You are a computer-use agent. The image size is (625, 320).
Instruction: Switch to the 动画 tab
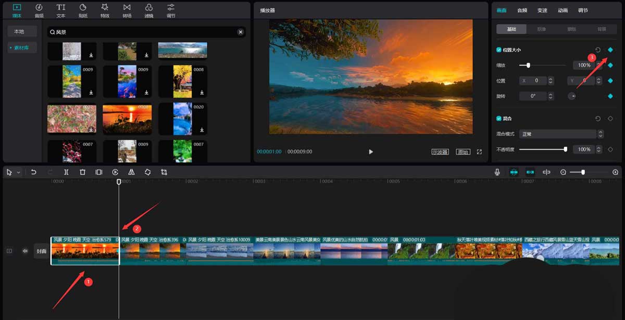562,10
